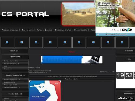Click the SWM logo in the ad
The height and width of the screenshot is (101, 135).
click(x=127, y=30)
